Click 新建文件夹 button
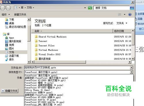 20,14
